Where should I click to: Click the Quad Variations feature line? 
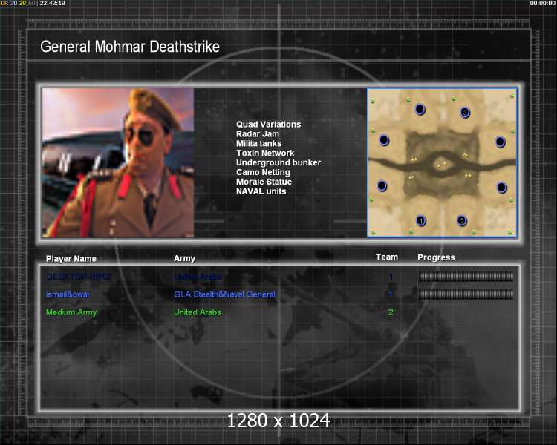(x=269, y=125)
